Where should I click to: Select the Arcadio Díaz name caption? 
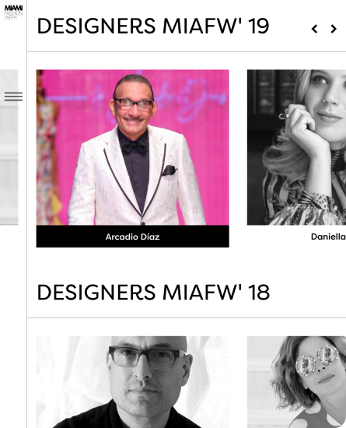[x=132, y=237]
